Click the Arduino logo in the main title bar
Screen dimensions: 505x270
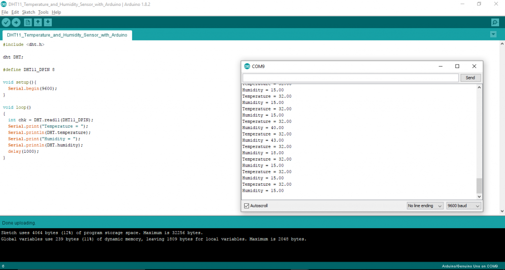4,4
